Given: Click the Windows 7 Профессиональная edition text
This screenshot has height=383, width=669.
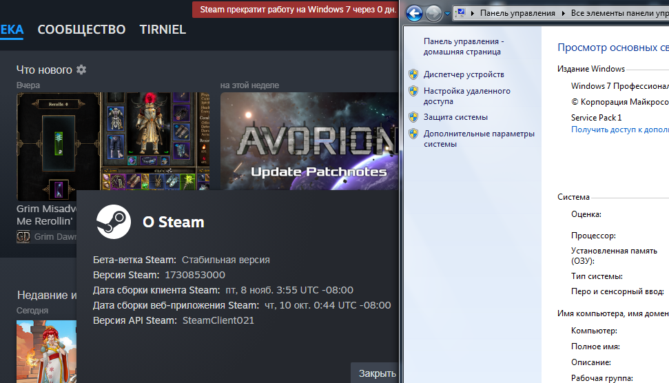Looking at the screenshot, I should (620, 85).
